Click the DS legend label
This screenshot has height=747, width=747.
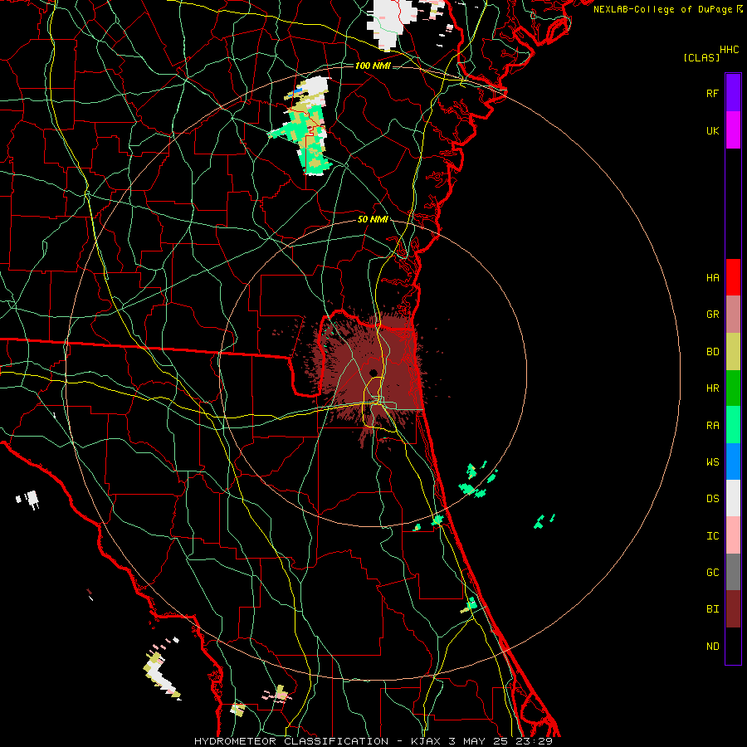[712, 499]
